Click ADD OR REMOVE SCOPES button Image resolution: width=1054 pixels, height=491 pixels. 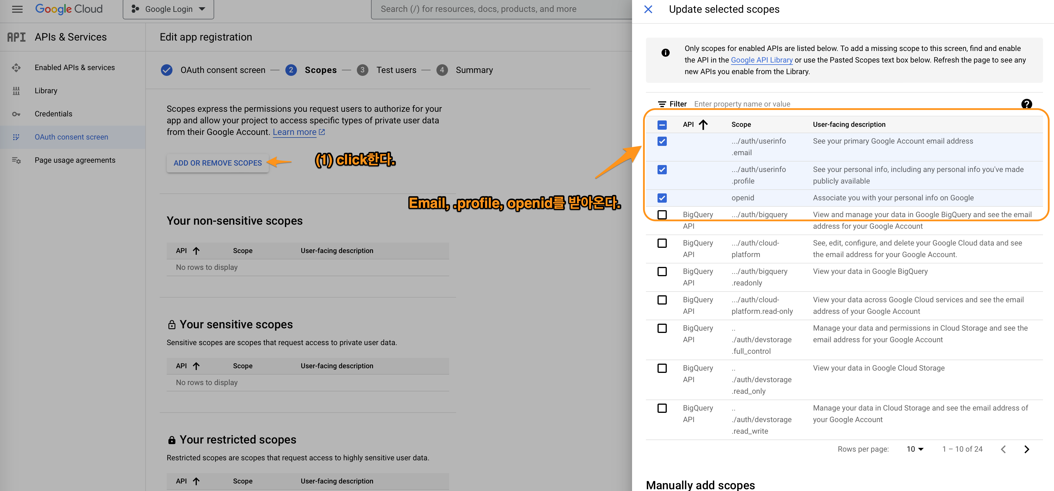click(217, 163)
